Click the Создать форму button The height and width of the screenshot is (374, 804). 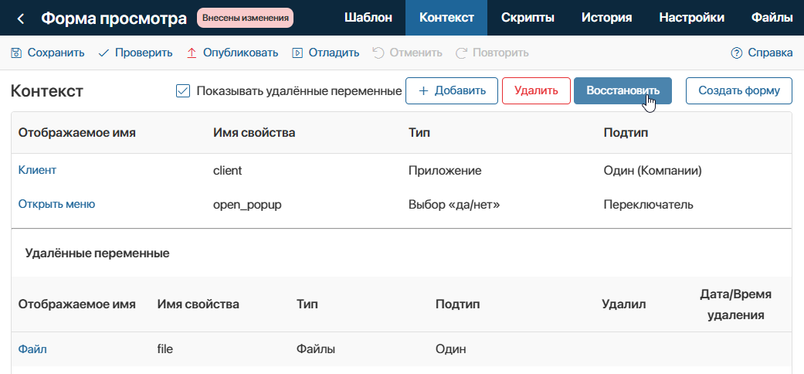[x=739, y=91]
